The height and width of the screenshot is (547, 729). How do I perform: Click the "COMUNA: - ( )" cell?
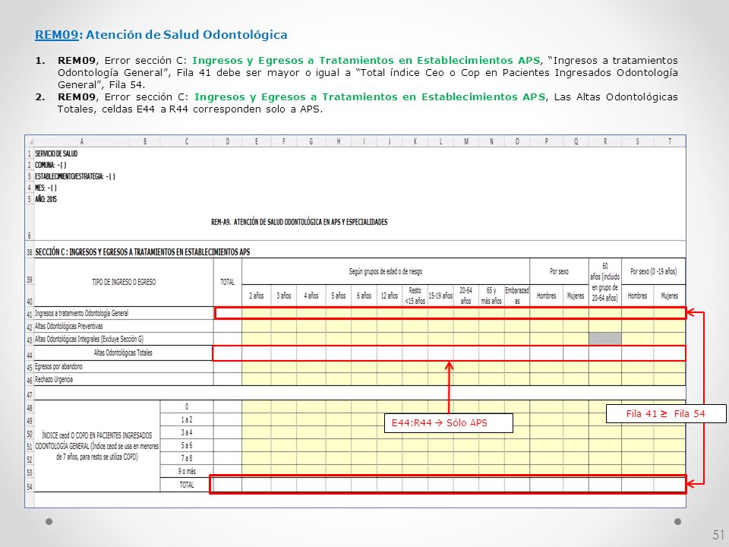point(51,165)
